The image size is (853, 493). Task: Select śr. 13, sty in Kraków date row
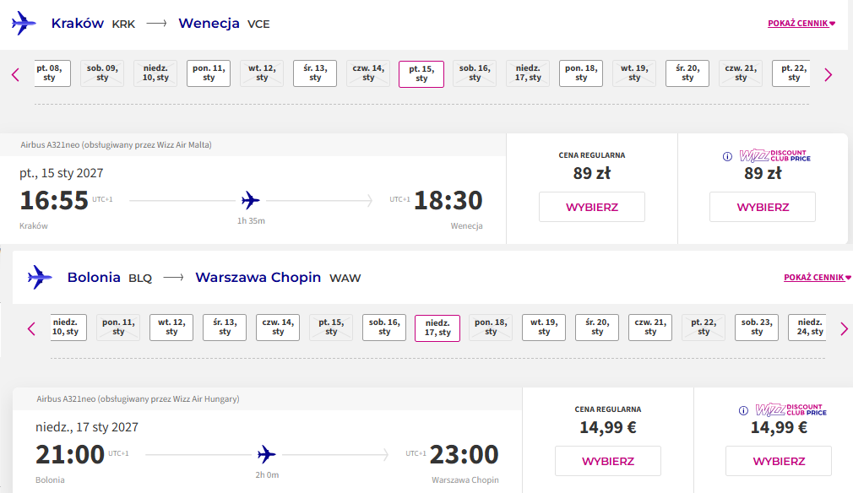pyautogui.click(x=315, y=73)
